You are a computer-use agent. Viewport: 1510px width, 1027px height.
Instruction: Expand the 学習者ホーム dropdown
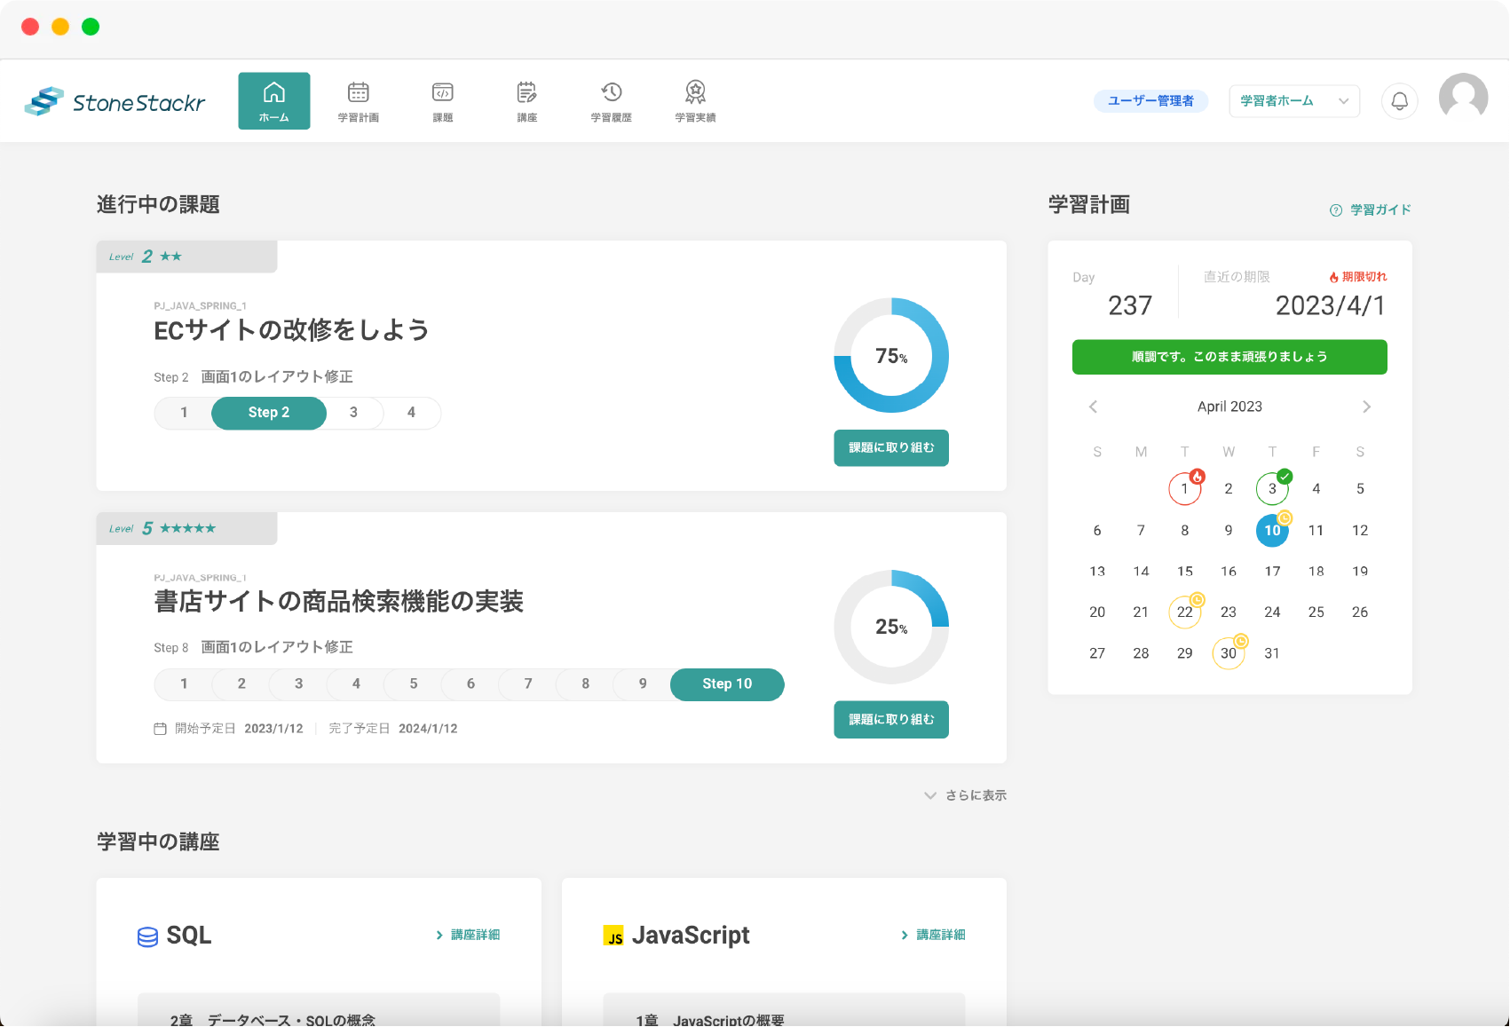pos(1294,101)
